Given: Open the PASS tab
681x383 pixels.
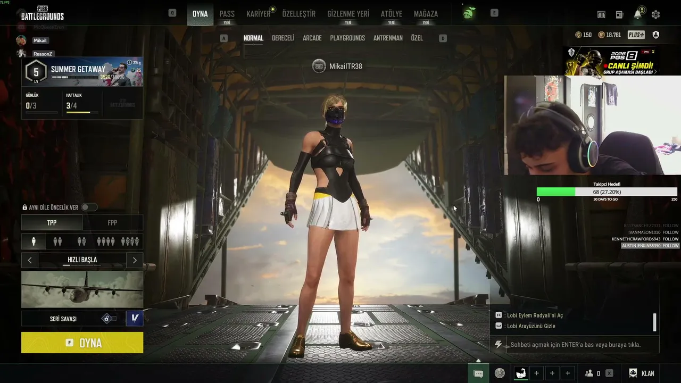Looking at the screenshot, I should (x=227, y=14).
